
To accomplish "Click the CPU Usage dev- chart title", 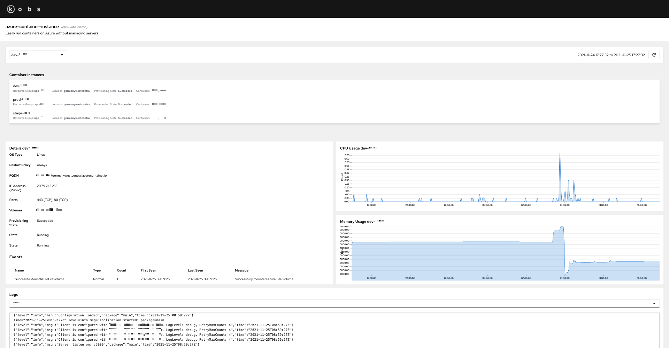I will 358,148.
